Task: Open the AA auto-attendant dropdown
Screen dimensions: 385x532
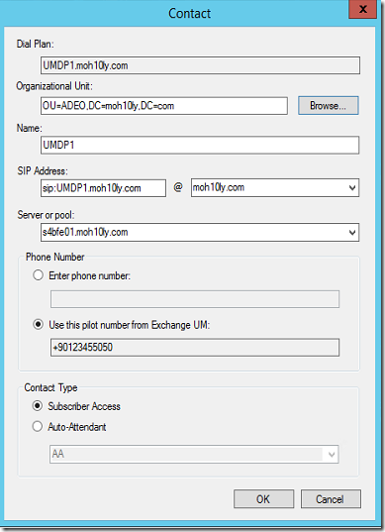Action: tap(332, 455)
